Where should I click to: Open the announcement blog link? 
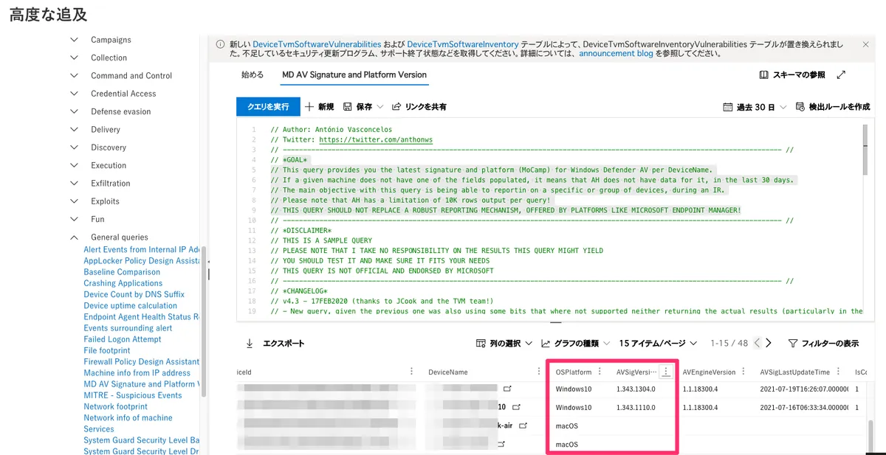[616, 54]
